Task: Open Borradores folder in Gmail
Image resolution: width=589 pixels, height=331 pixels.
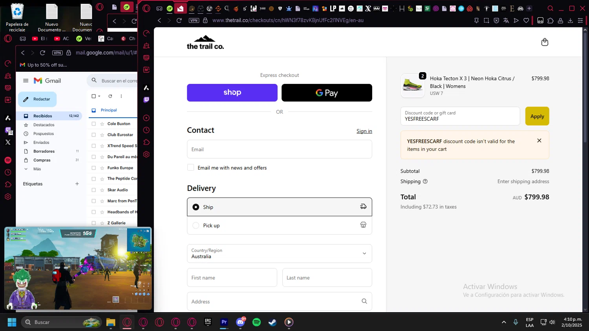Action: [50, 151]
